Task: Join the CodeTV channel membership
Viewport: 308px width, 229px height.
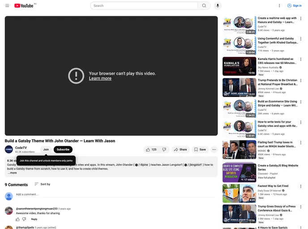Action: point(46,149)
